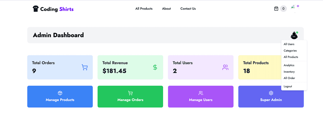Select All Users from the dropdown menu
This screenshot has height=129, width=323.
pos(289,44)
